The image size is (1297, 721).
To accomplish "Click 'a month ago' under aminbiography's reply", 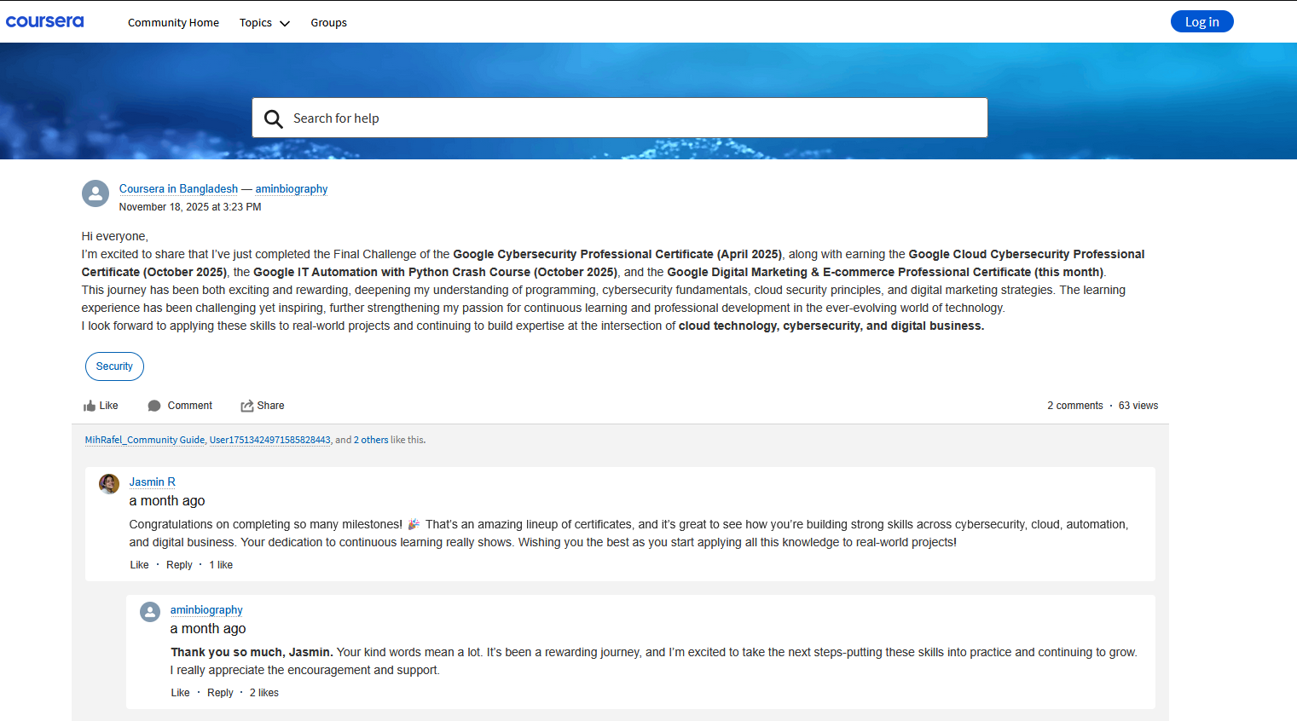I will [x=208, y=629].
